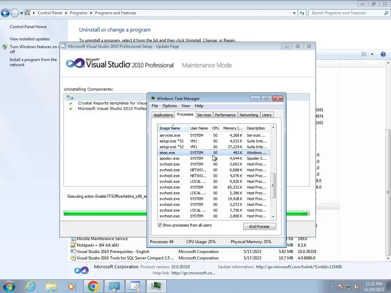Open Internet Explorer from the taskbar

(x=31, y=287)
